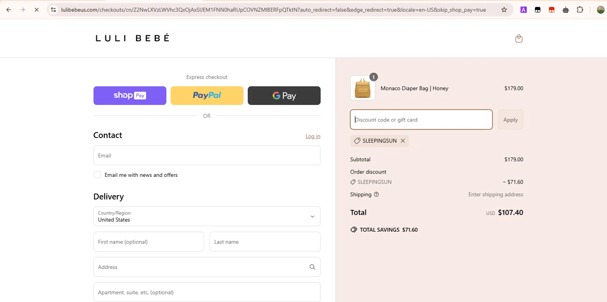Open the red extension icon
This screenshot has width=607, height=302.
[552, 10]
